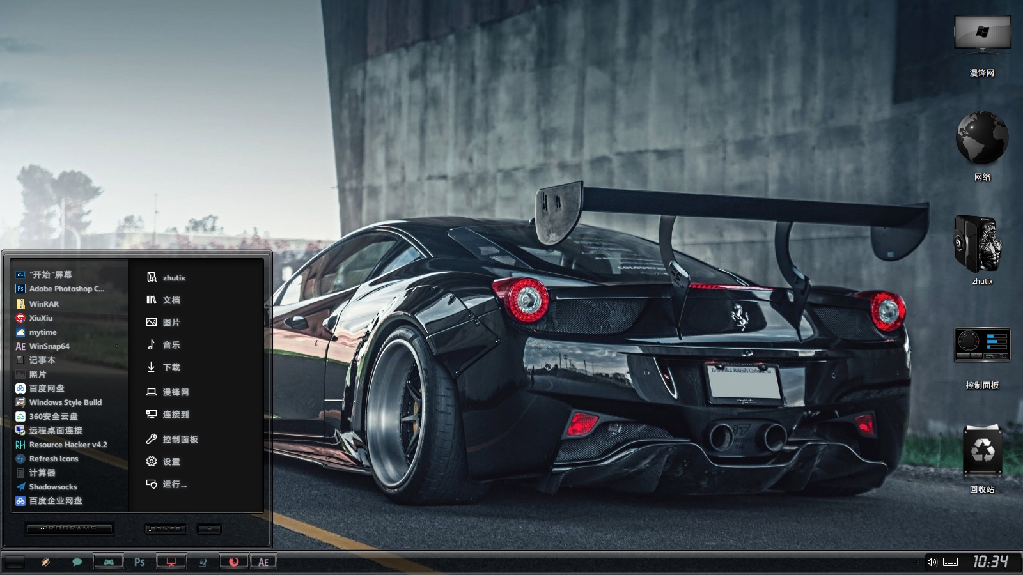The height and width of the screenshot is (575, 1023).
Task: Open Resource Hacker v4.2 from start menu
Action: click(x=68, y=445)
